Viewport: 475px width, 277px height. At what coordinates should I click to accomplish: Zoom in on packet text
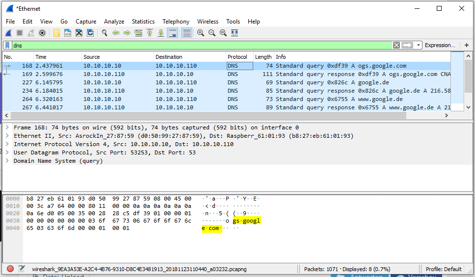(x=201, y=33)
